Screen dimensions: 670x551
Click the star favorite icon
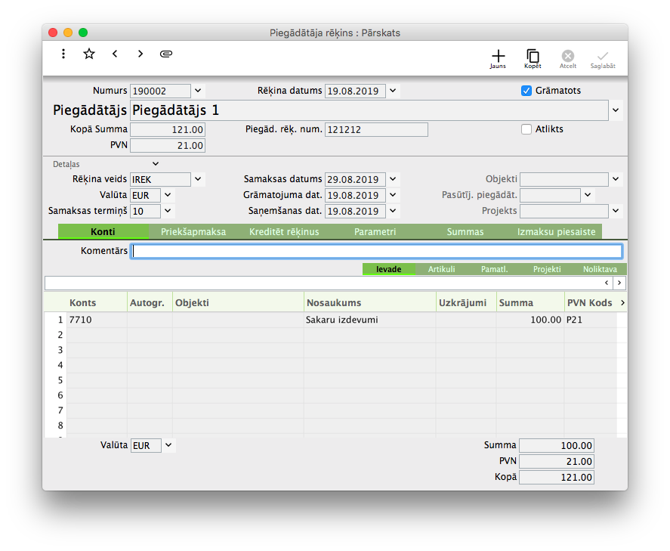point(89,54)
